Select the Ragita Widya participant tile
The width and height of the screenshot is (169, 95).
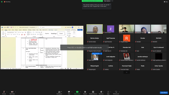pyautogui.click(x=127, y=38)
